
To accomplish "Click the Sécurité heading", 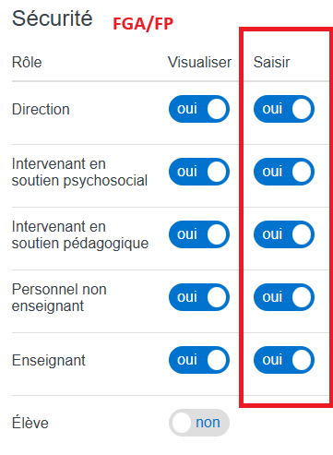I will [x=52, y=18].
